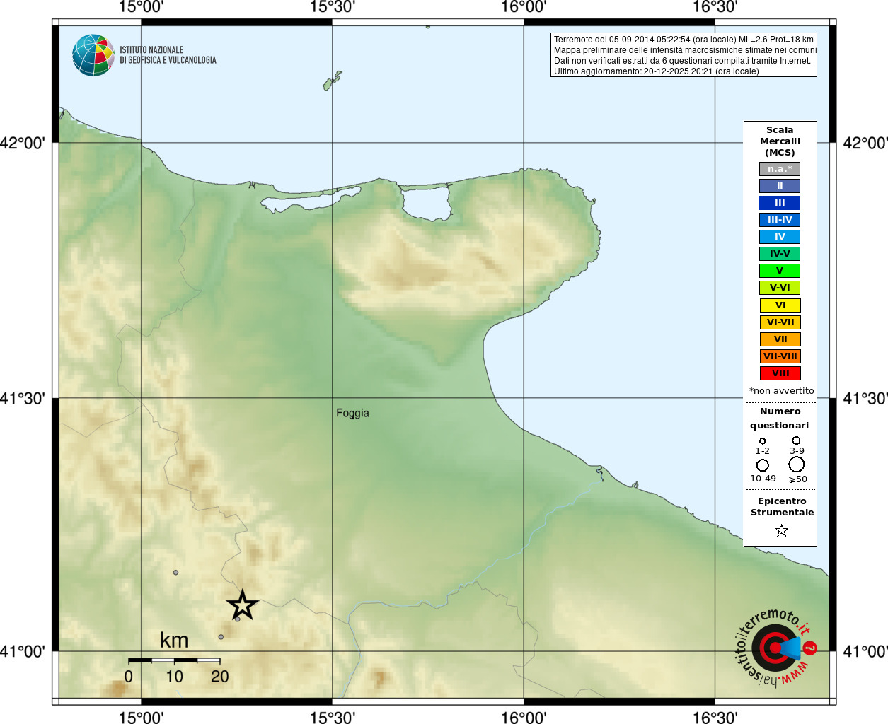Click the Istituto Nazionale di Geofisica text

click(168, 55)
